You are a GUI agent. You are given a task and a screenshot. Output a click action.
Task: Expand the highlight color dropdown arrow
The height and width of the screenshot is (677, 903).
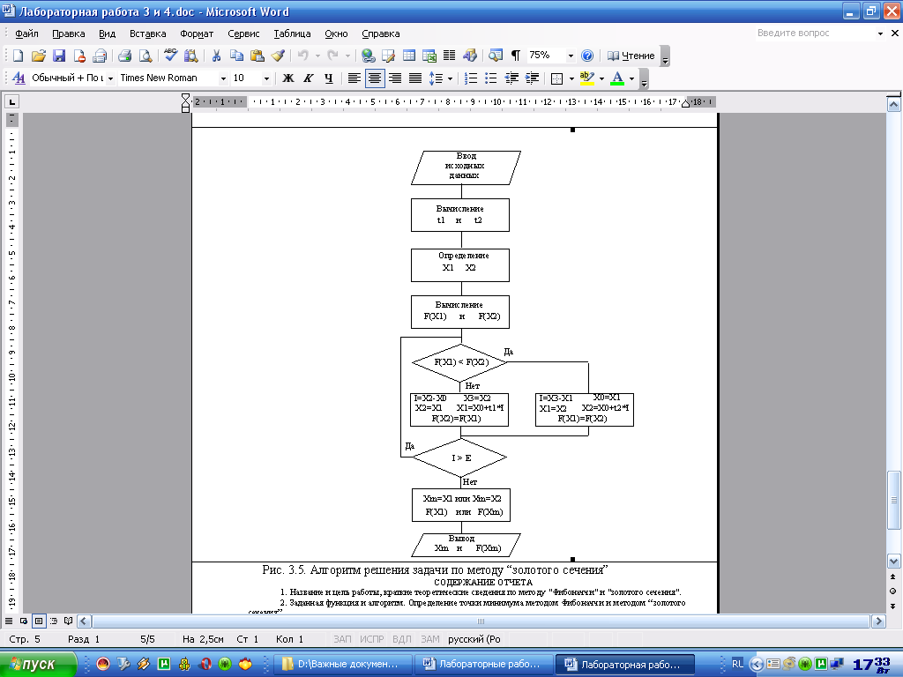(x=601, y=78)
